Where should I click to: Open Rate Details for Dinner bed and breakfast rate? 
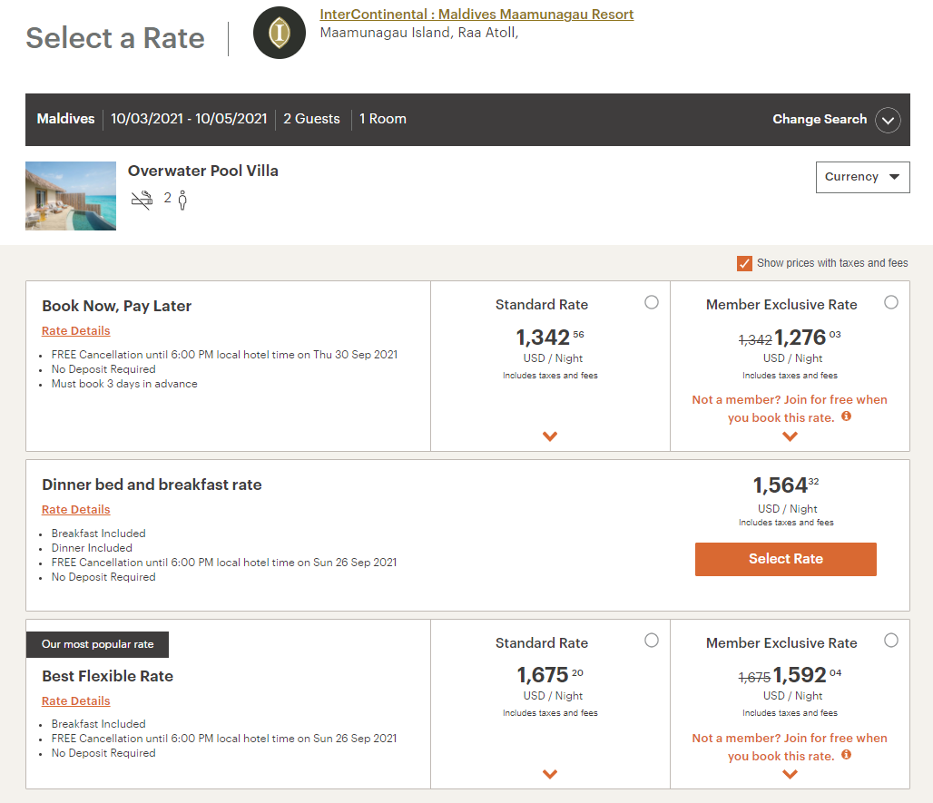pyautogui.click(x=75, y=509)
